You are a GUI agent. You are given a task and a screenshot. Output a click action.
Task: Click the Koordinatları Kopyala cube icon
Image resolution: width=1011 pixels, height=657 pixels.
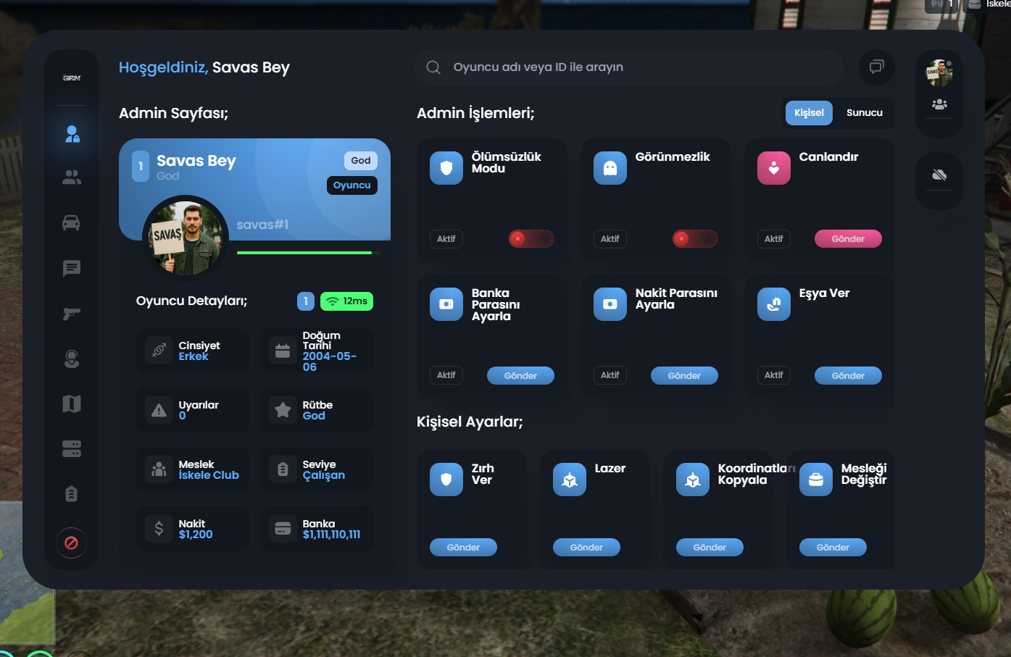tap(693, 480)
